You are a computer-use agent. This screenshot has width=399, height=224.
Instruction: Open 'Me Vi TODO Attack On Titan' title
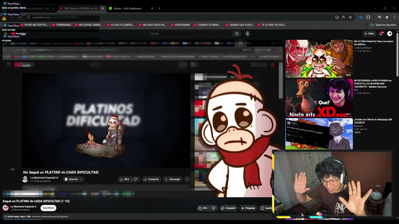[x=373, y=43]
